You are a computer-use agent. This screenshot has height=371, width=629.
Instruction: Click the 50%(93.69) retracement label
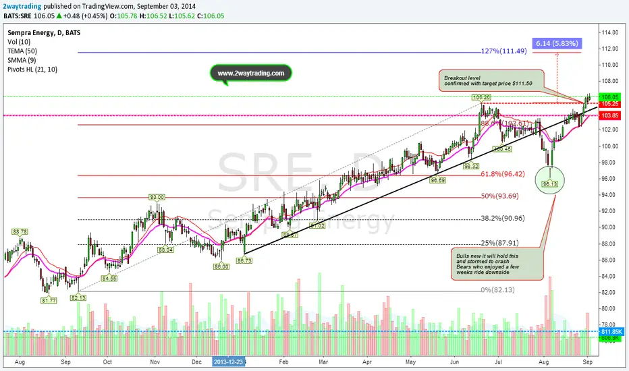[x=500, y=196]
